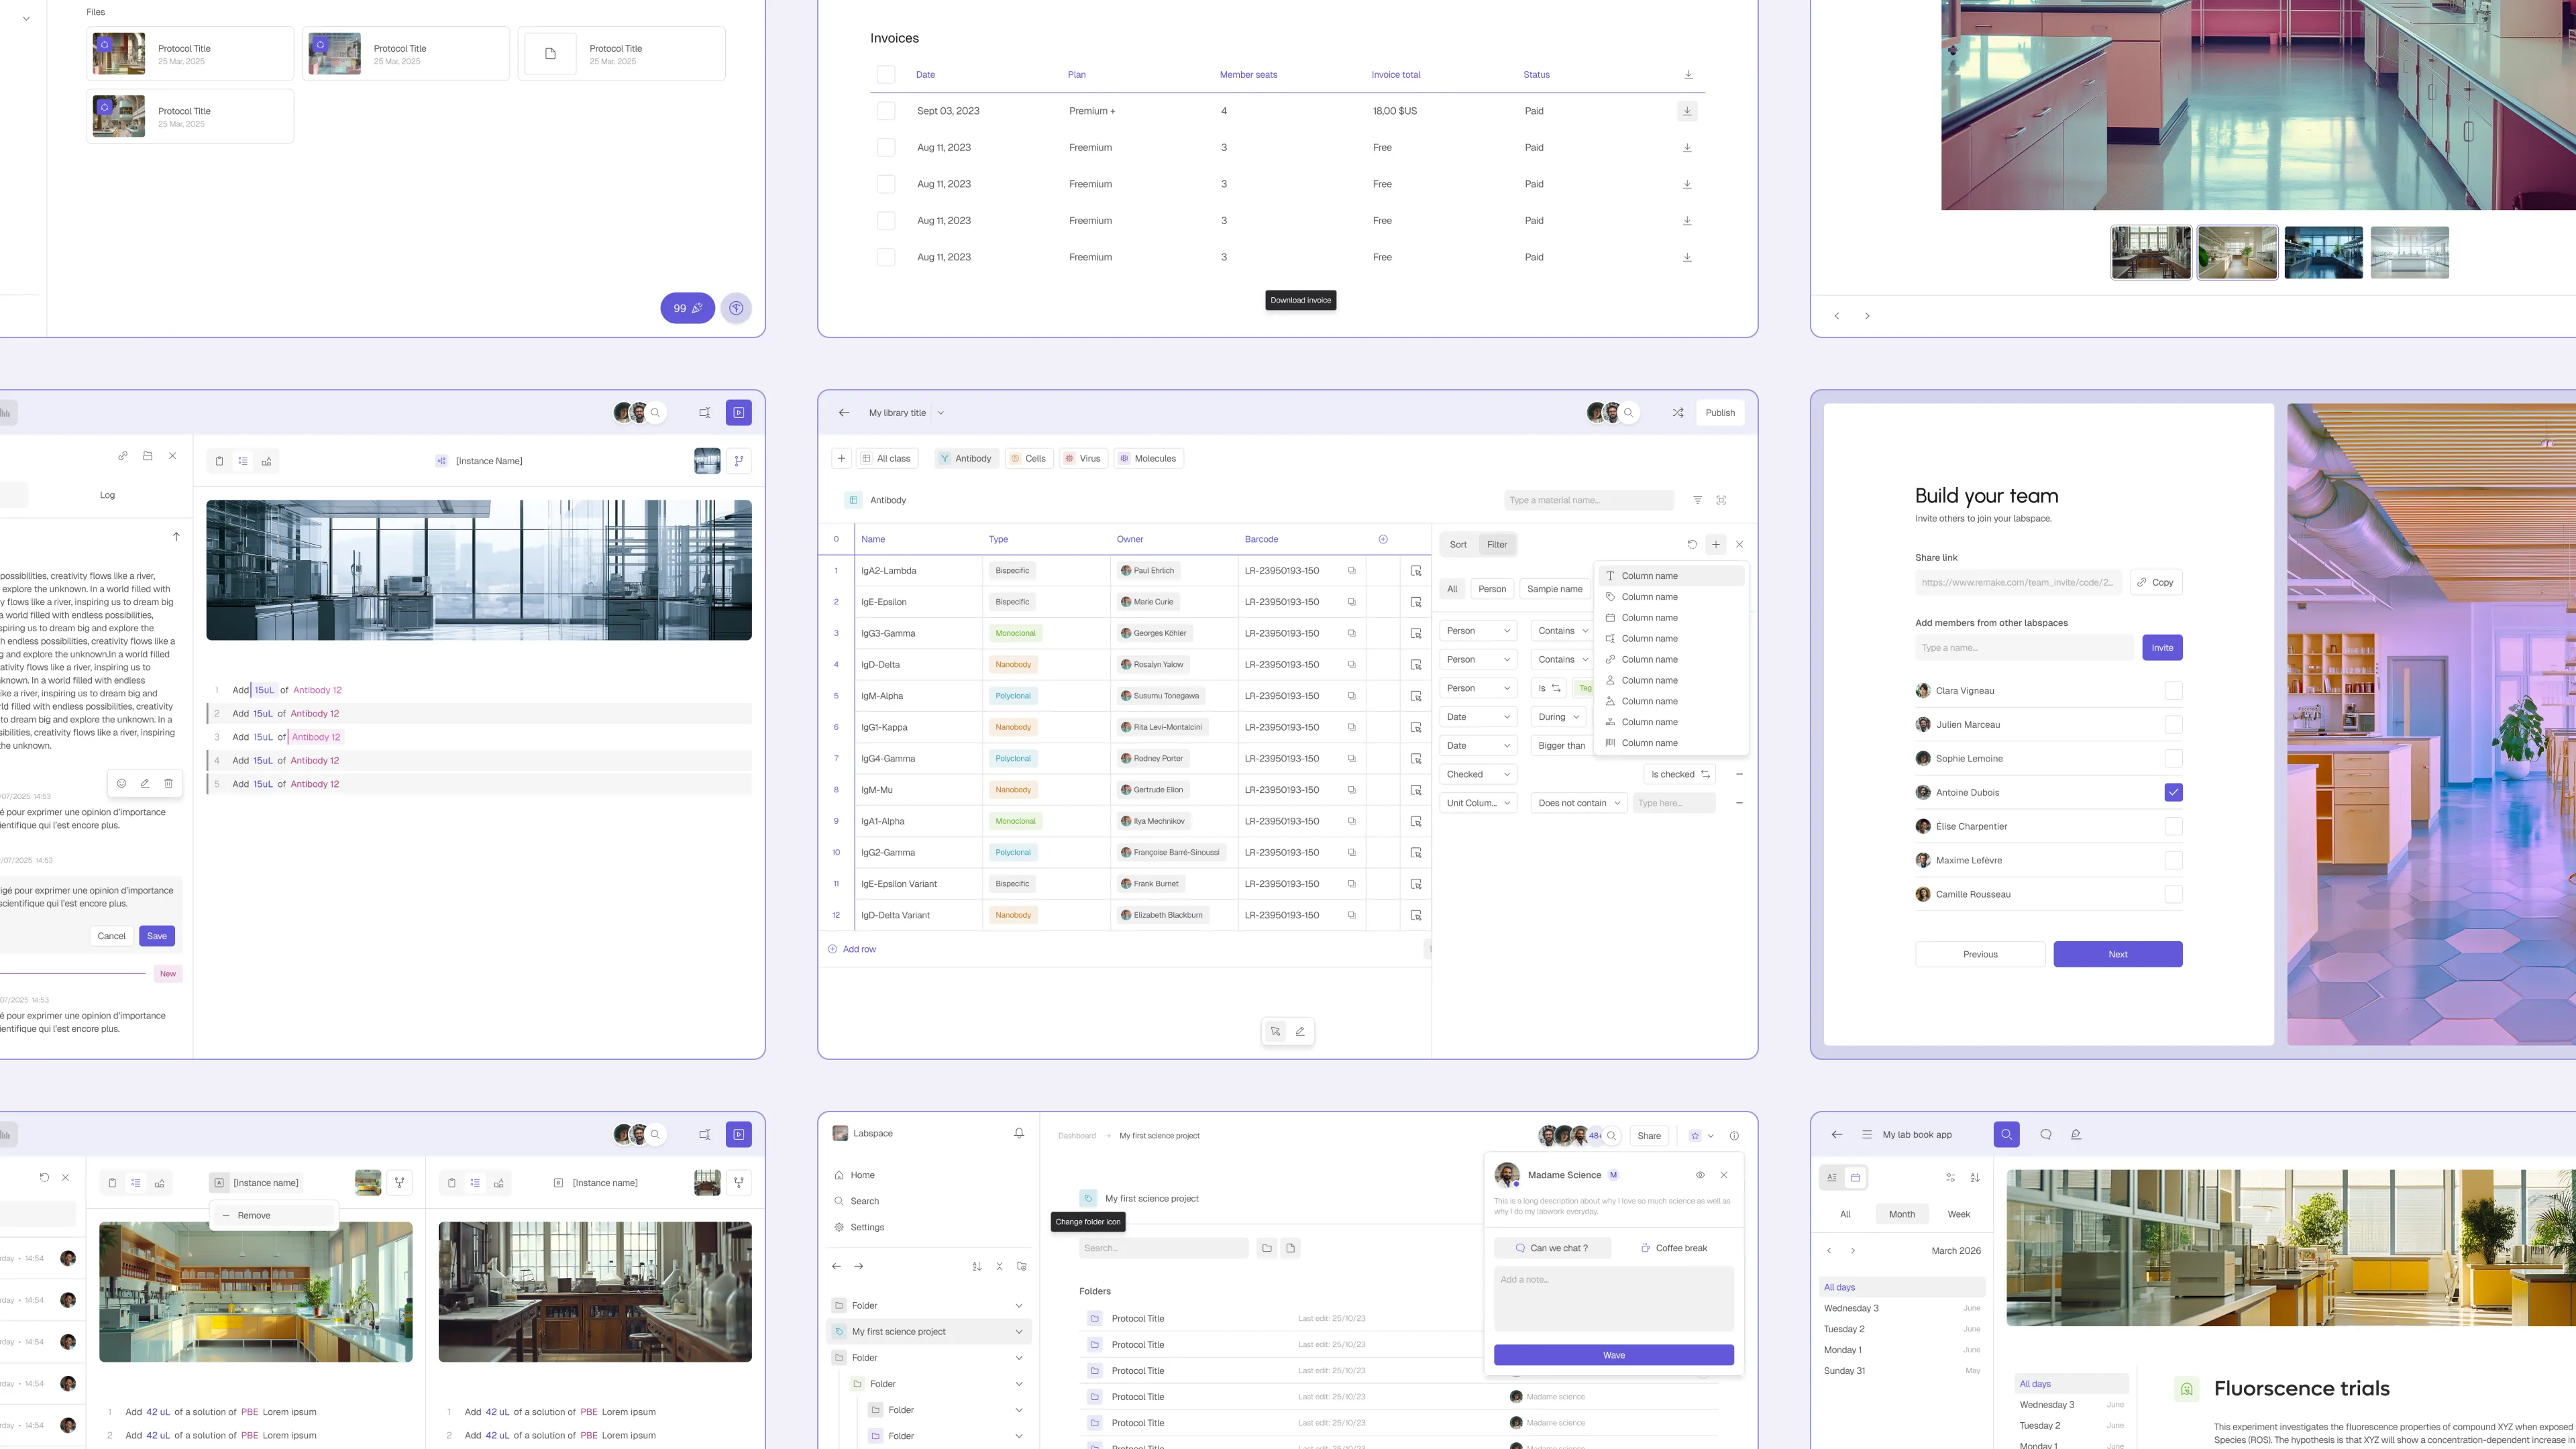This screenshot has width=2576, height=1449.
Task: Switch to the Filter tab
Action: pyautogui.click(x=1497, y=545)
